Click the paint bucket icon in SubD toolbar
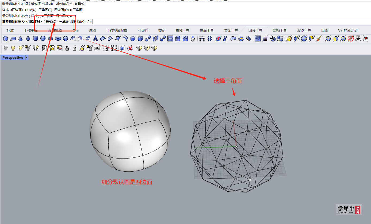 (193, 39)
